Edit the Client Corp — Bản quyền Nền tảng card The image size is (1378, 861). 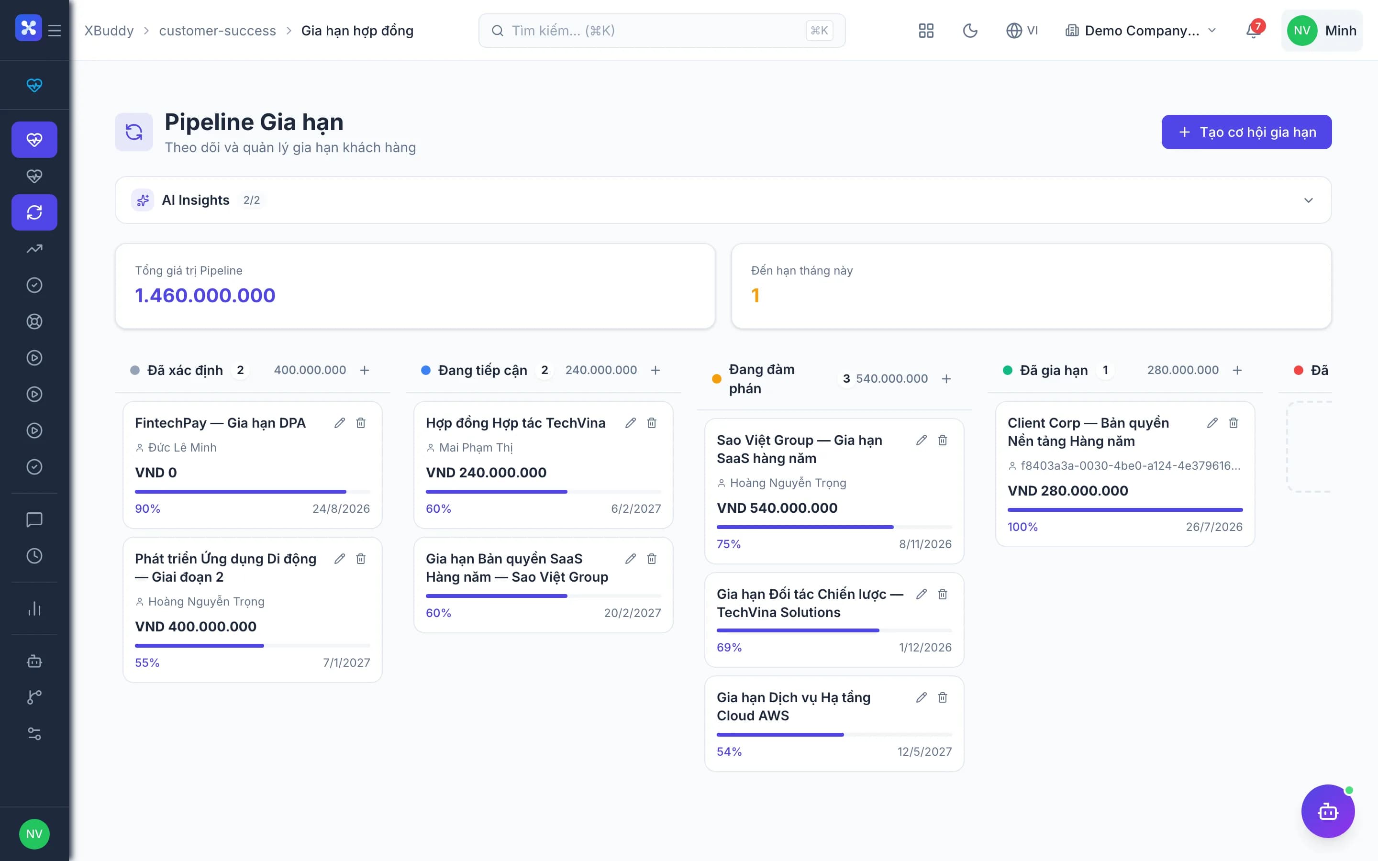(1212, 423)
